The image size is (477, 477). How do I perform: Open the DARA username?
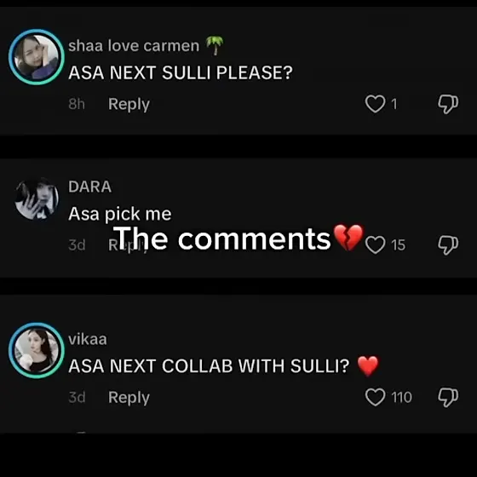click(x=89, y=187)
